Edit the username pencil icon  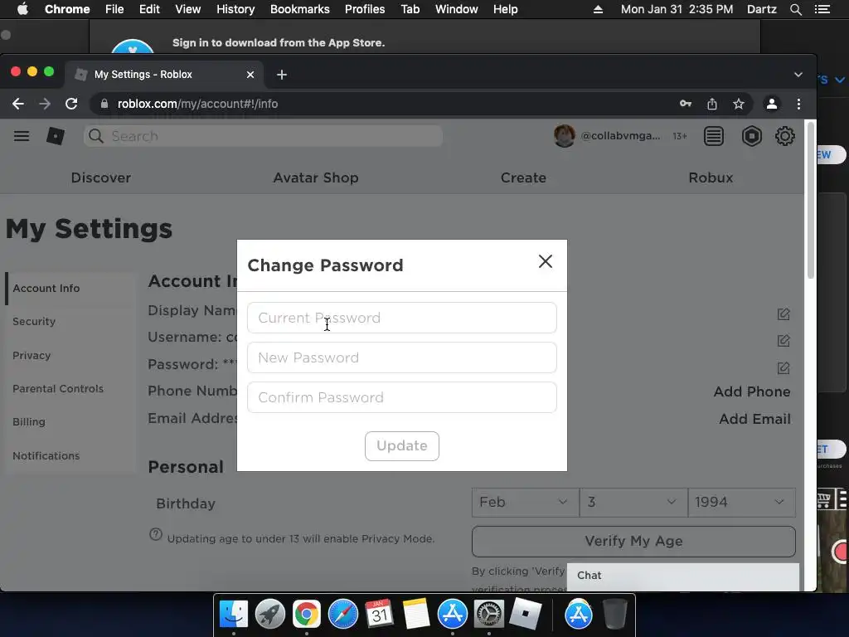point(783,341)
